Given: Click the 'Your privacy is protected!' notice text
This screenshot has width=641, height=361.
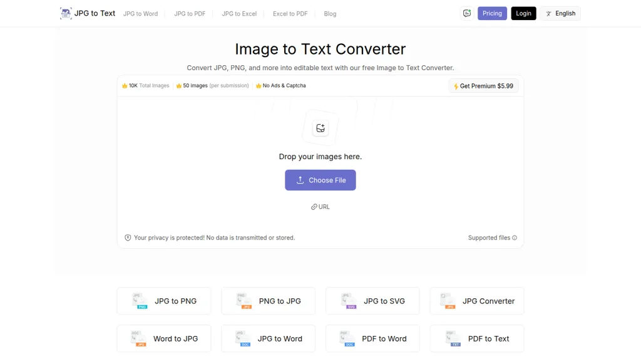Looking at the screenshot, I should coord(214,238).
